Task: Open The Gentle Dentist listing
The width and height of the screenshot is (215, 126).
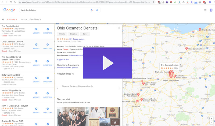Action: (10, 26)
